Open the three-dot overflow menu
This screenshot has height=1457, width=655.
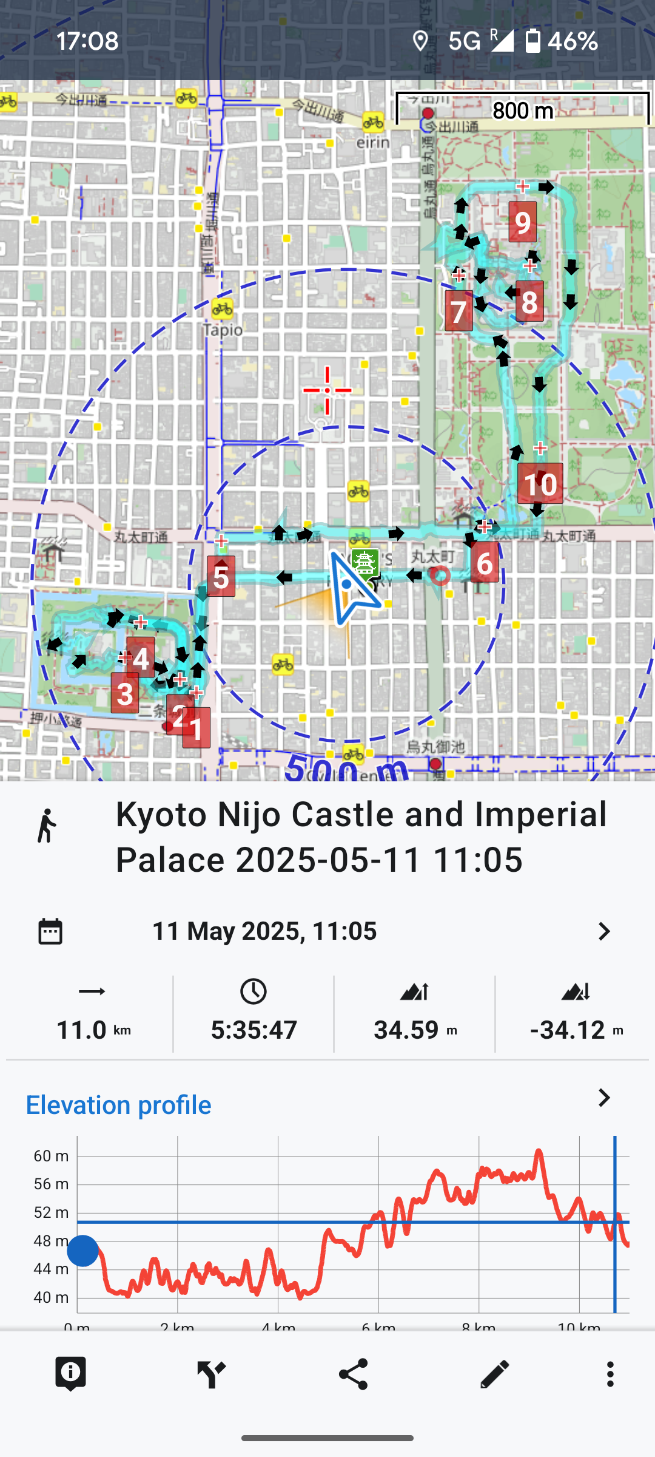point(610,1374)
